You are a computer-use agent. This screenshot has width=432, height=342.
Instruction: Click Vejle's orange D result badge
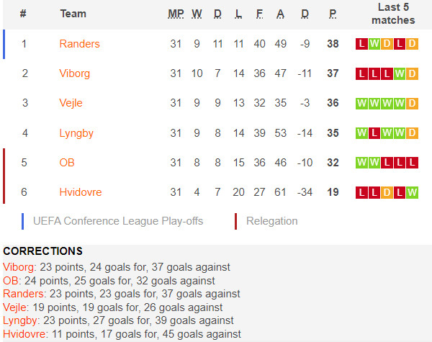pyautogui.click(x=412, y=104)
